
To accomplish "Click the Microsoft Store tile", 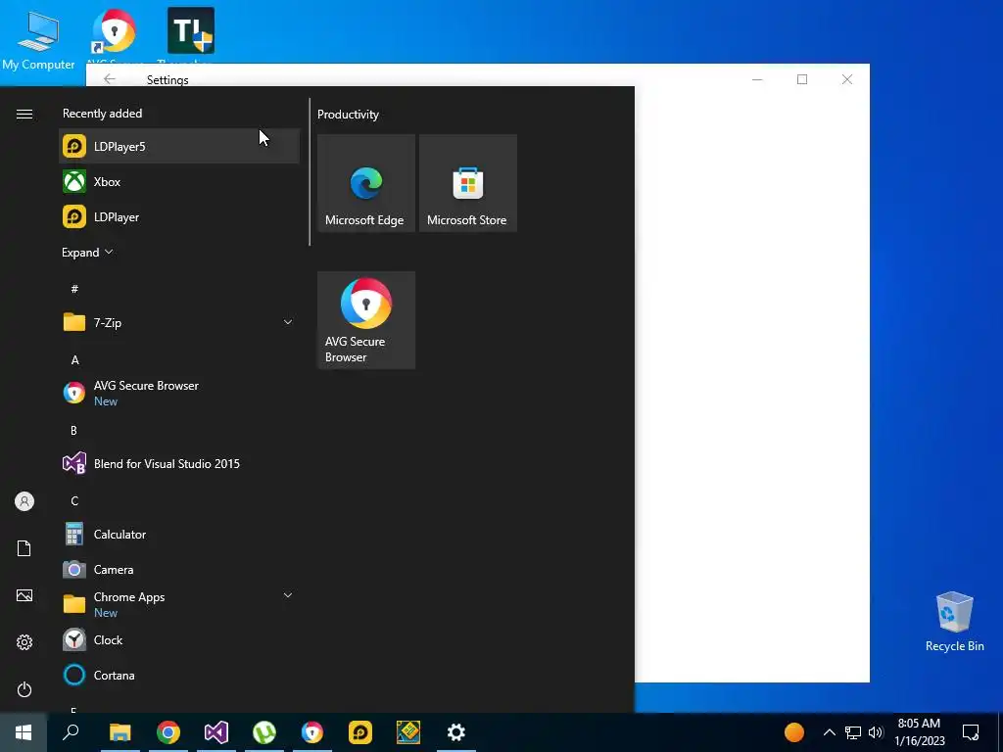I will point(467,183).
